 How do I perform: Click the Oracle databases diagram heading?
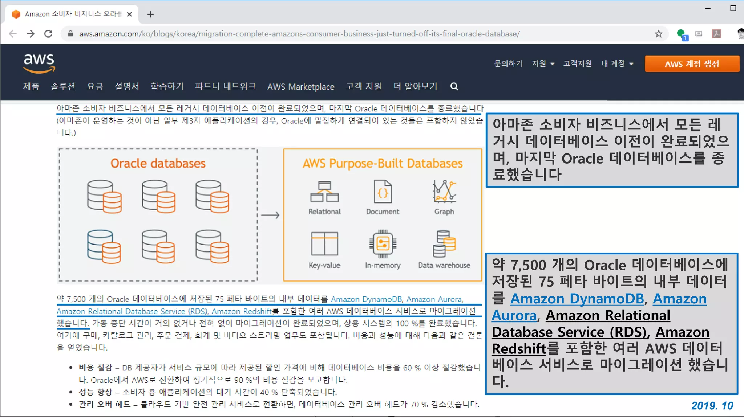(158, 163)
